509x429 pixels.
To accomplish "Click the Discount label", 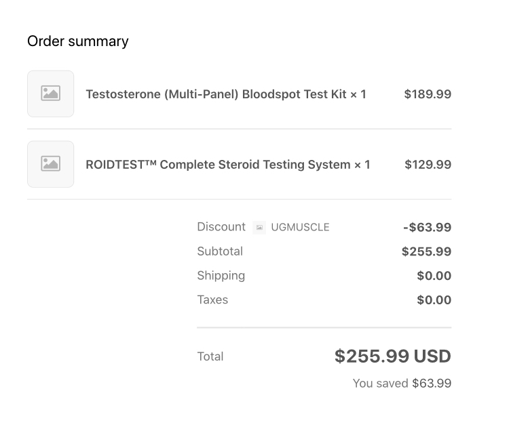I will tap(221, 227).
